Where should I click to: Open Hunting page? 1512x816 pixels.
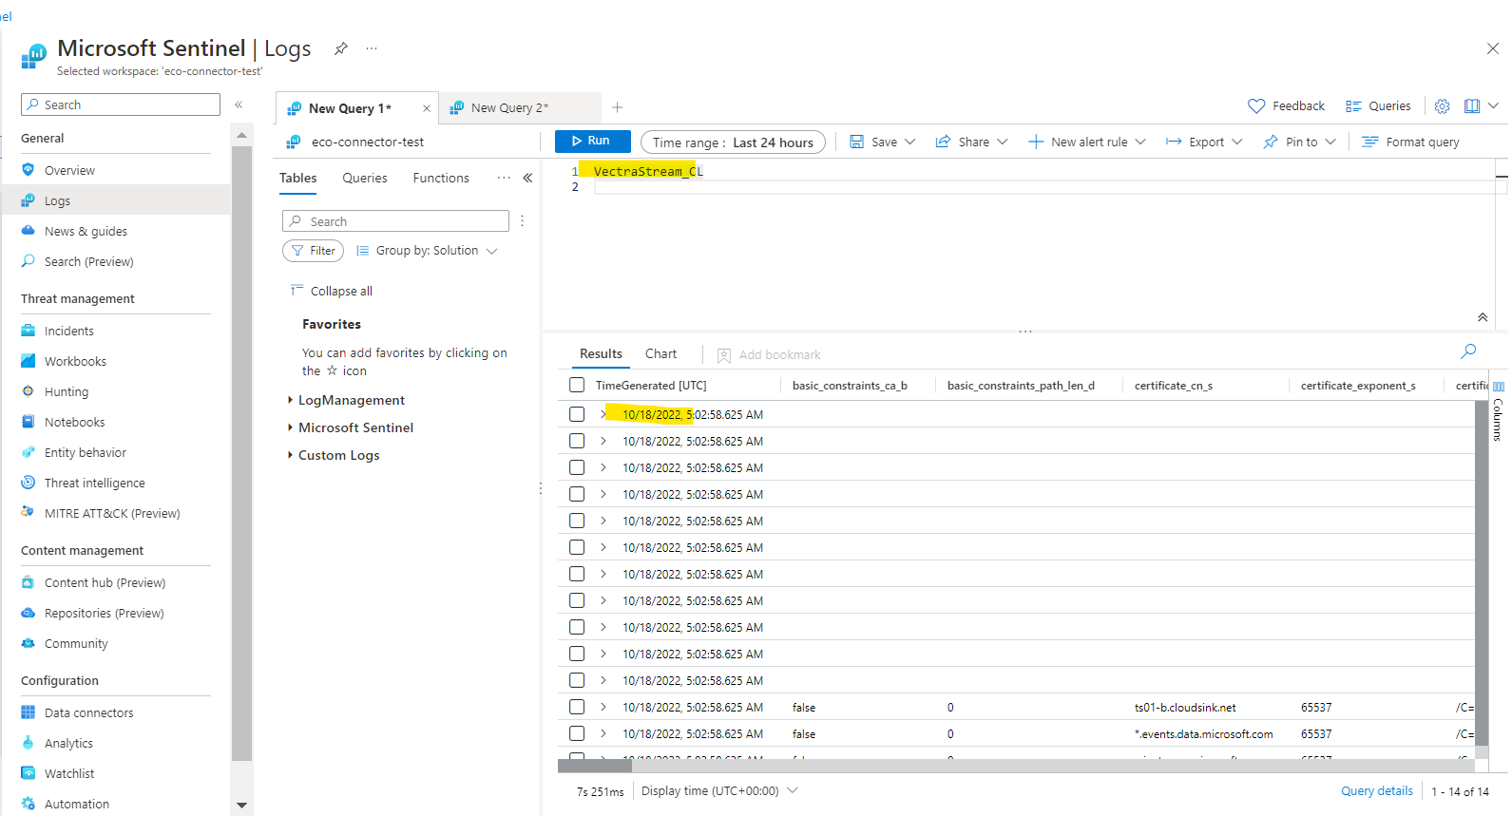click(x=66, y=392)
